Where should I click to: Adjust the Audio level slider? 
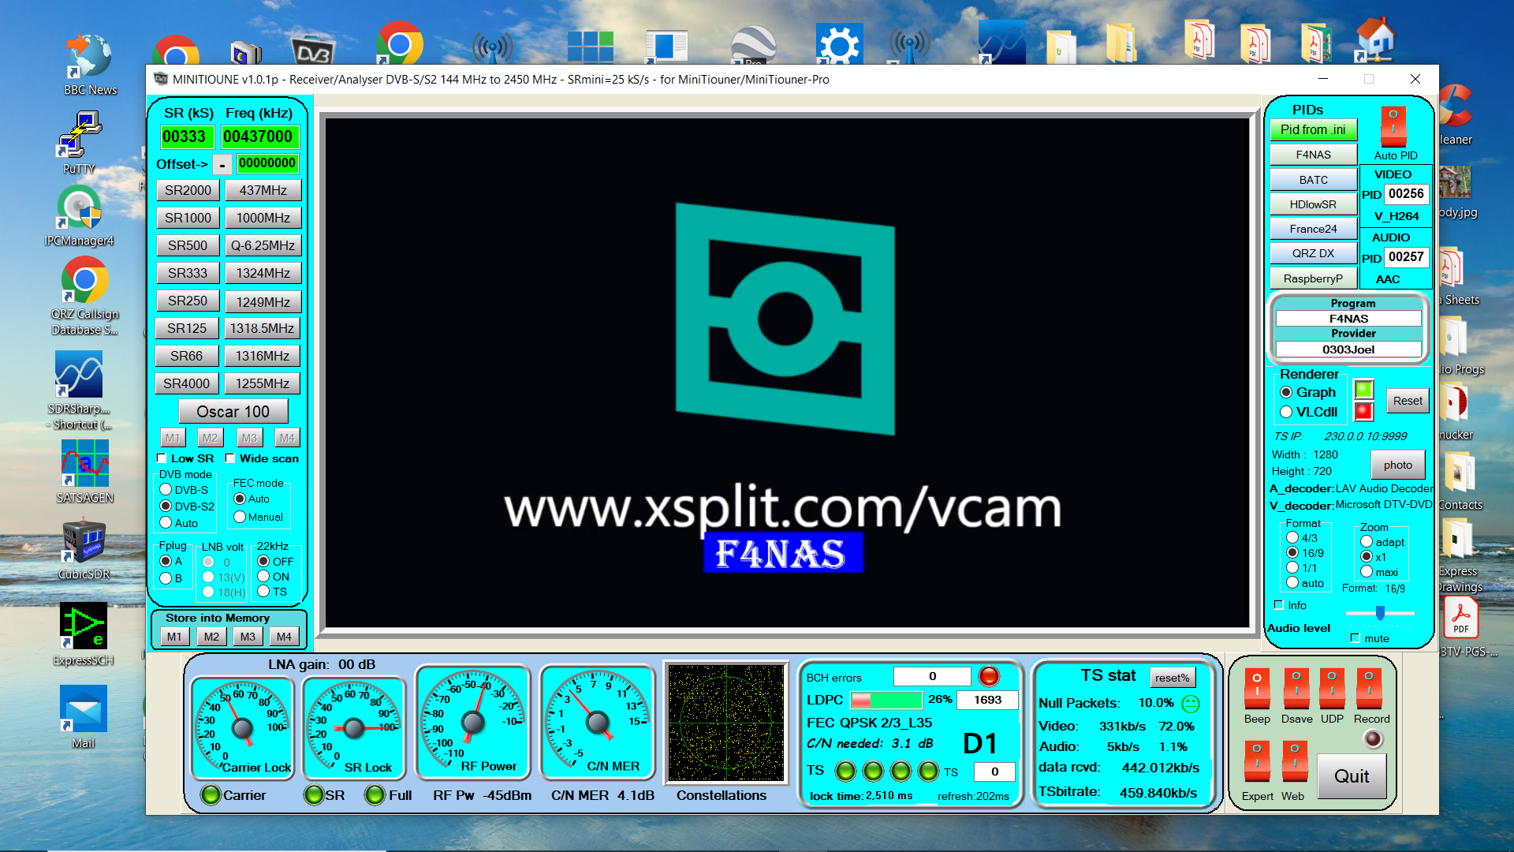point(1380,613)
